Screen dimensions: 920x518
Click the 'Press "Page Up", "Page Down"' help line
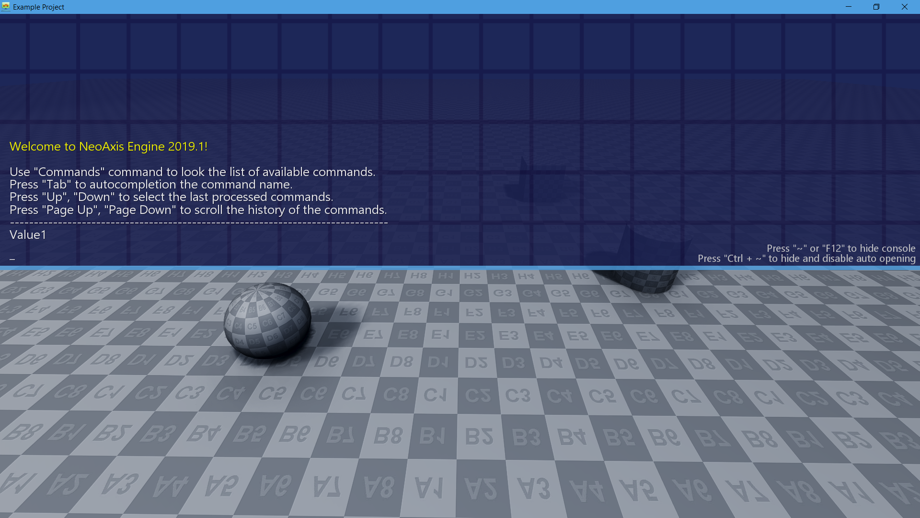[x=198, y=210]
